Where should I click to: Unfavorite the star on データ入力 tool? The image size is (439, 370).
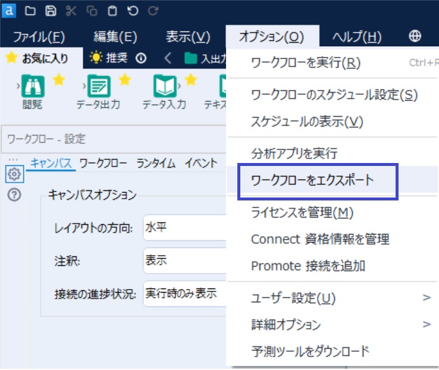[191, 80]
